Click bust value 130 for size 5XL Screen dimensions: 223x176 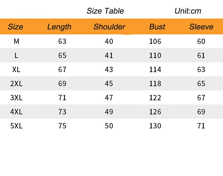pyautogui.click(x=155, y=126)
